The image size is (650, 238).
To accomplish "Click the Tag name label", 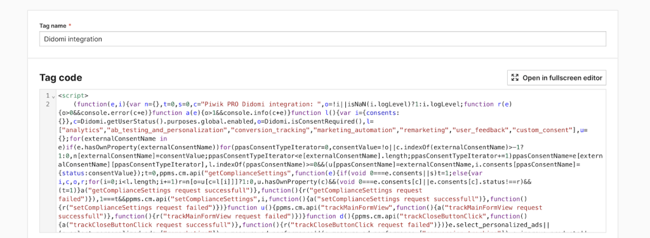I will 53,26.
